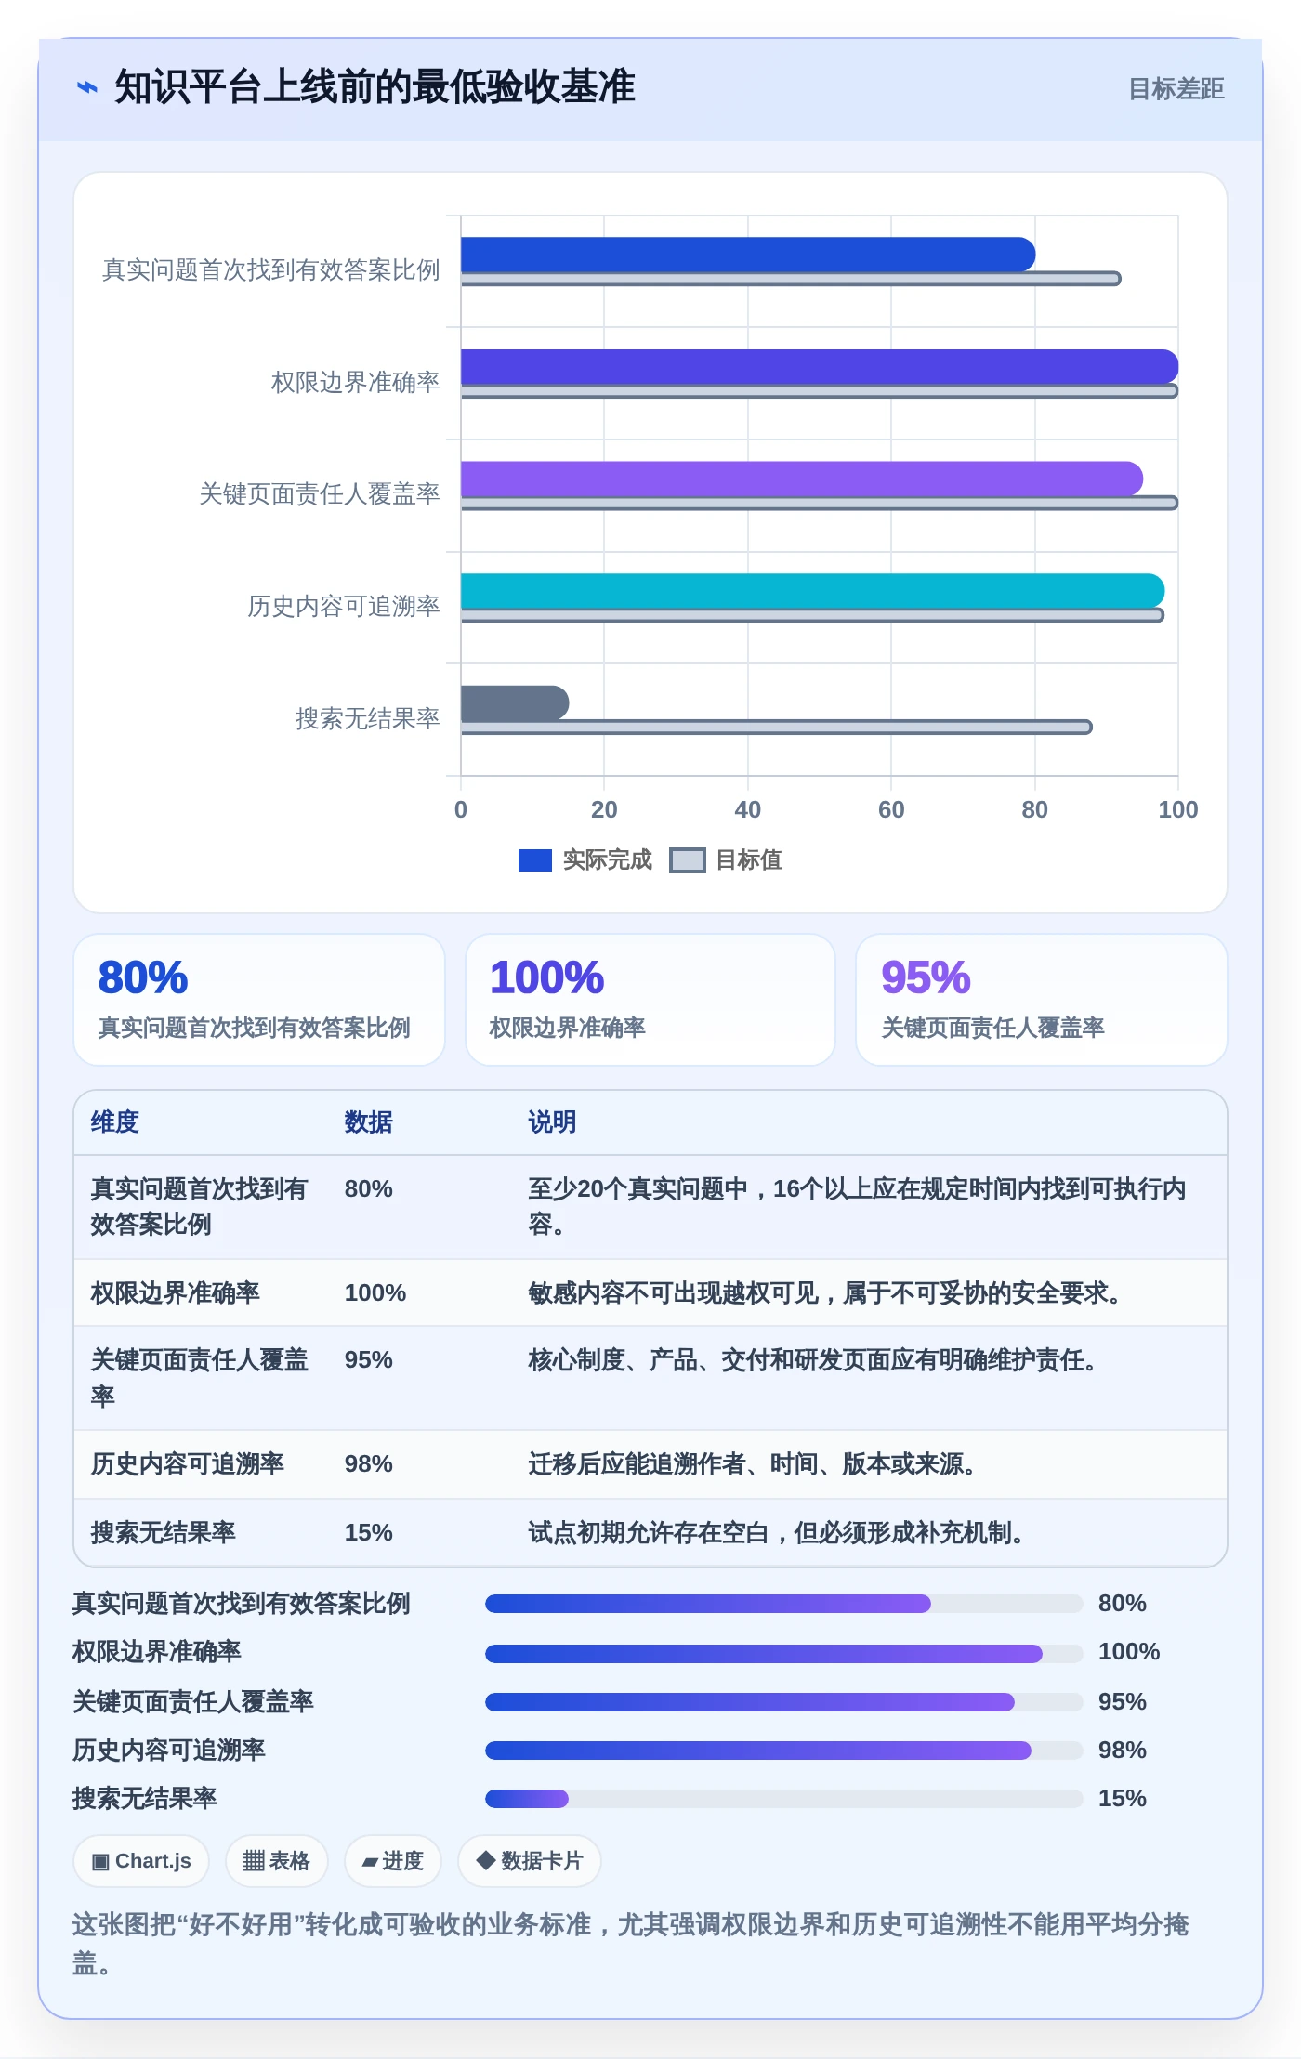Select the 95% 关键页面责任人覆盖率 card
This screenshot has height=2059, width=1301.
(x=1042, y=1000)
